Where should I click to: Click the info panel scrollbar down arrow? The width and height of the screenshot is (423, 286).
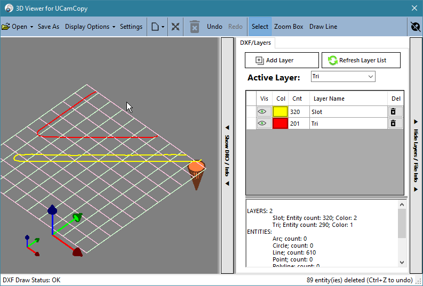pos(402,263)
